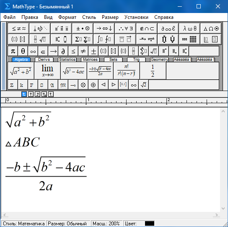Switch to the Geometry tab
Screen dimensions: 228x227
pos(159,60)
